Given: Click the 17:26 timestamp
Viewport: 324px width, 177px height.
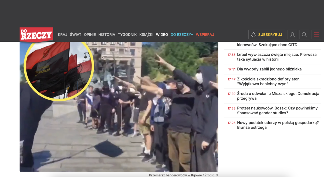Looking at the screenshot, I should 231,123.
